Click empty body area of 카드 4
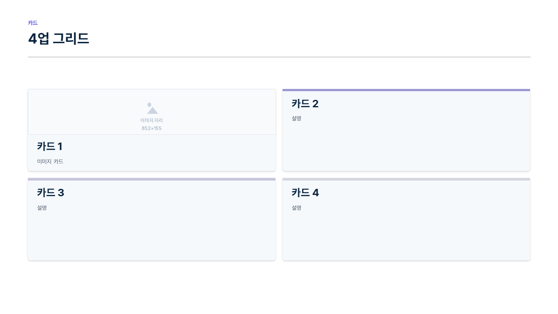This screenshot has height=314, width=558. (x=406, y=235)
